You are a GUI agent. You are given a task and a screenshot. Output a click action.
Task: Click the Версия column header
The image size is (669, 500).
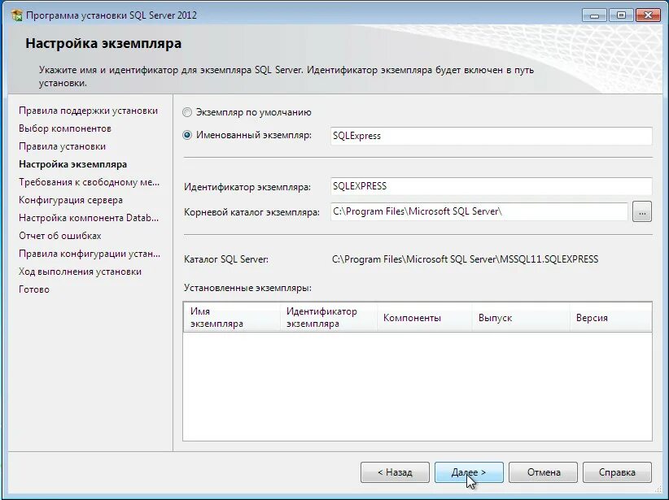611,317
